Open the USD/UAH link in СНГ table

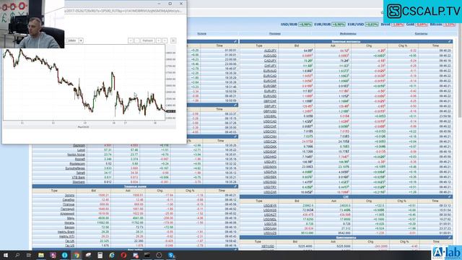tap(270, 228)
